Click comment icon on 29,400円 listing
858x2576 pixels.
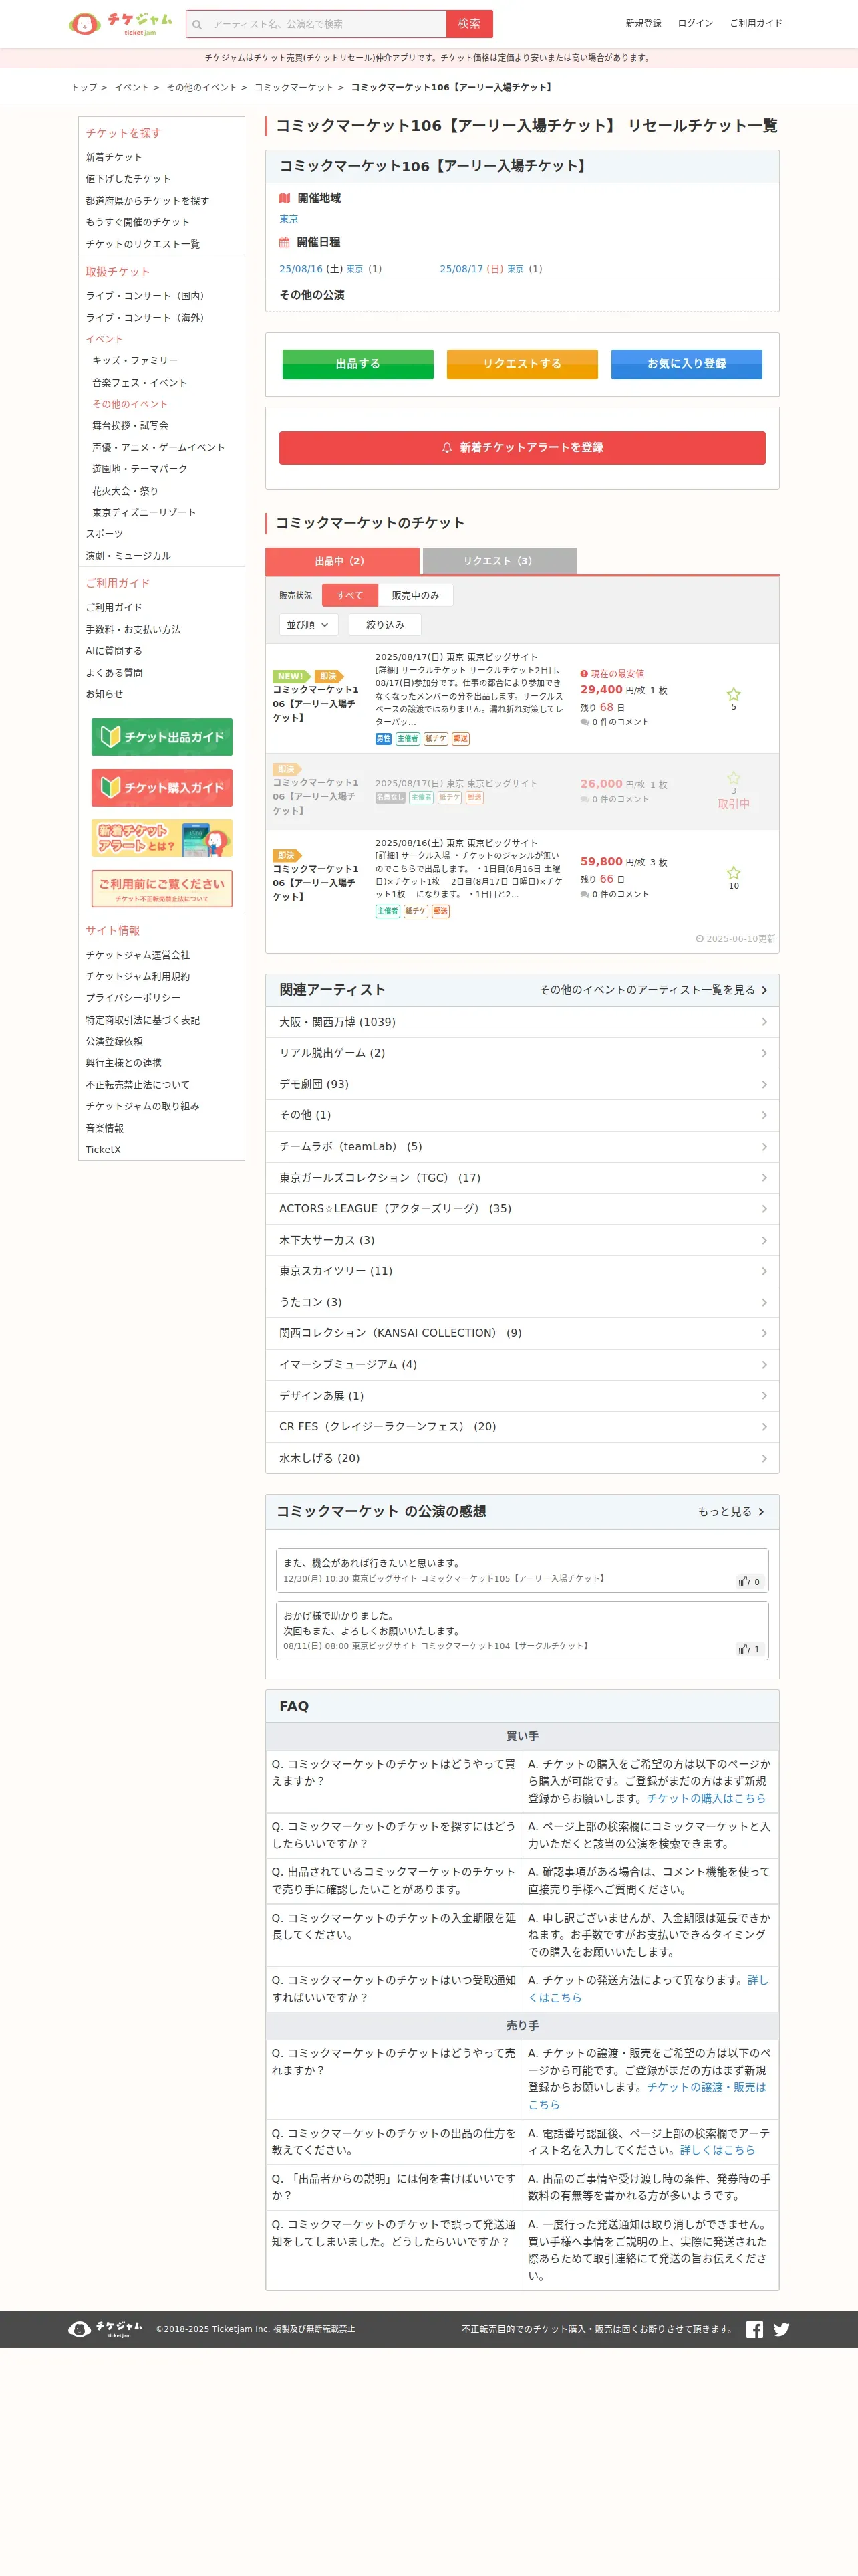pos(584,722)
